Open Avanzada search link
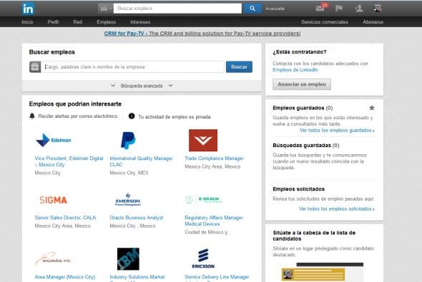 pyautogui.click(x=275, y=9)
